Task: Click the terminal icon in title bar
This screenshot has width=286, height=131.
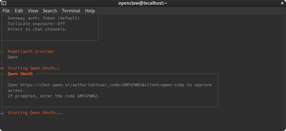Action: pyautogui.click(x=4, y=3)
